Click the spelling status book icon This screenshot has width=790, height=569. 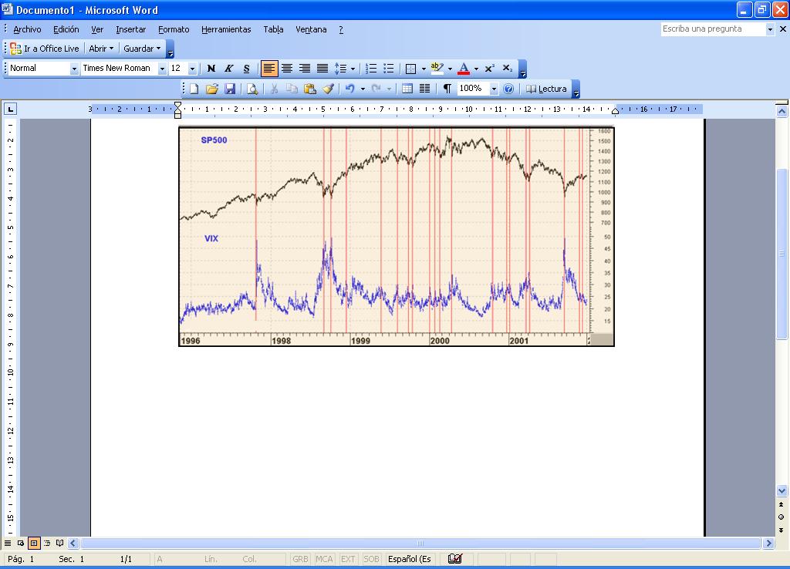pos(454,559)
